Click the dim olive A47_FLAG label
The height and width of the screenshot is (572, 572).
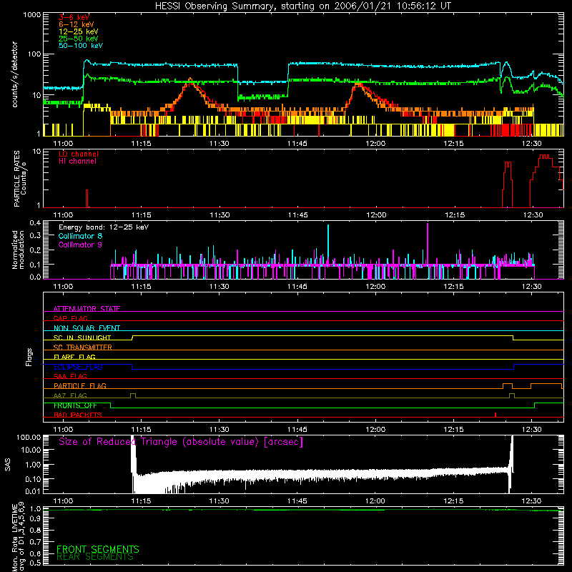tap(70, 395)
